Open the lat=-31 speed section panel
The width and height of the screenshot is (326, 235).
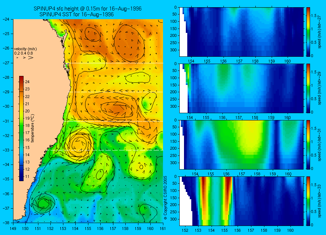[x=241, y=145]
